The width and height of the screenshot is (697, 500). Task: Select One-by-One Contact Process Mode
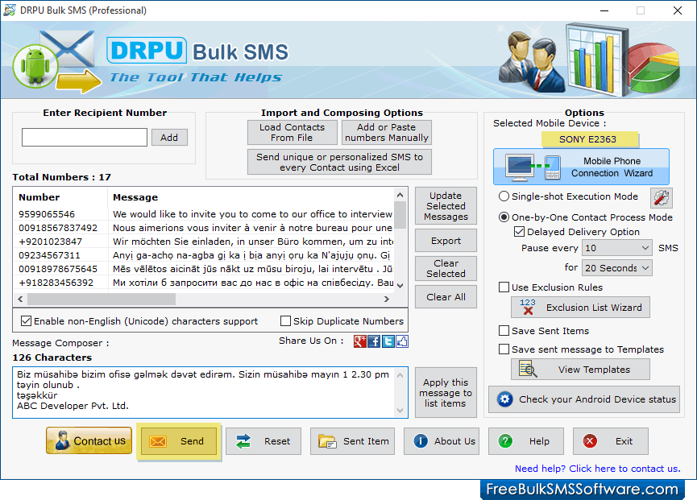coord(504,217)
